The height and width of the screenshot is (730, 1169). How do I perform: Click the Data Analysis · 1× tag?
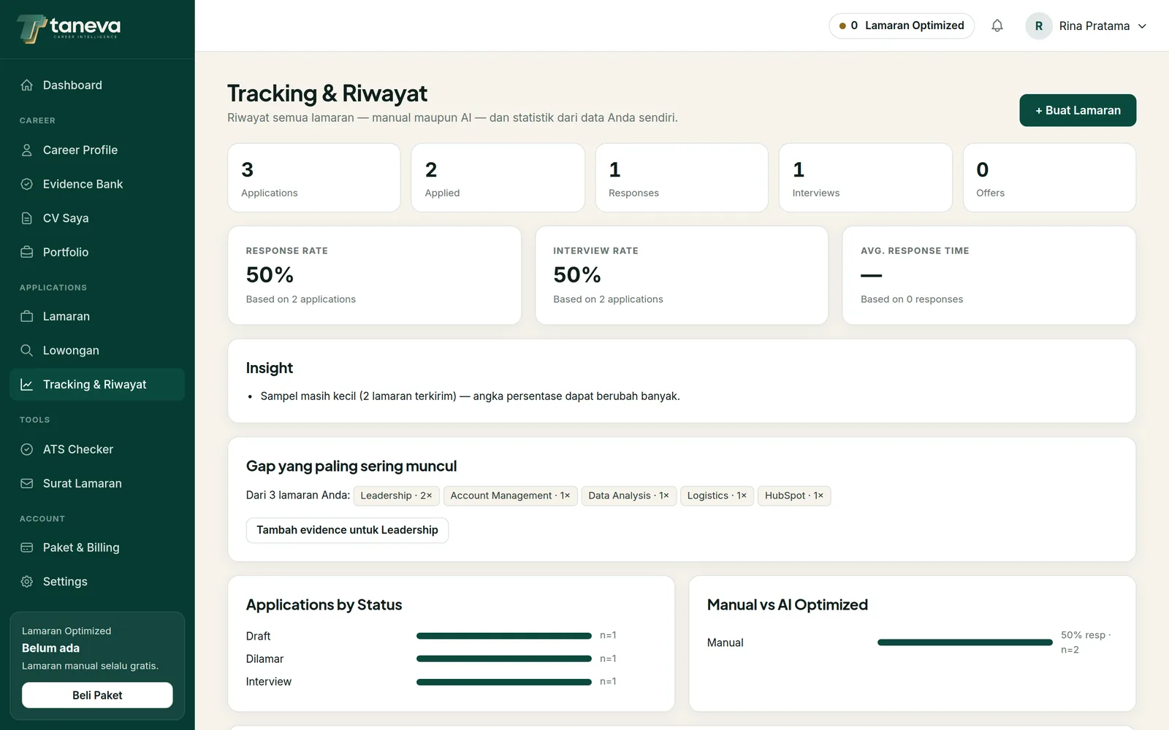point(628,496)
